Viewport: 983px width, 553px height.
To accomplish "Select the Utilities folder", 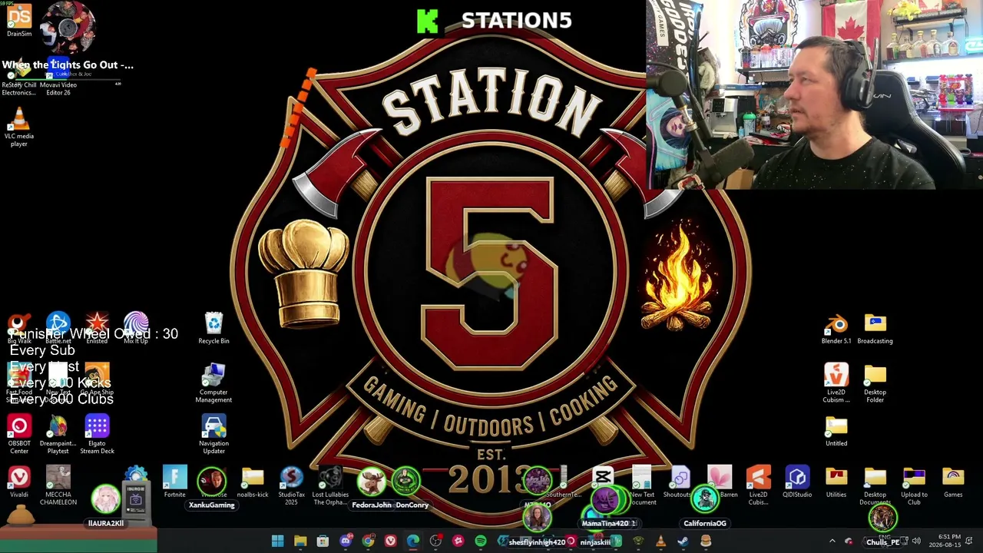I will pyautogui.click(x=836, y=483).
